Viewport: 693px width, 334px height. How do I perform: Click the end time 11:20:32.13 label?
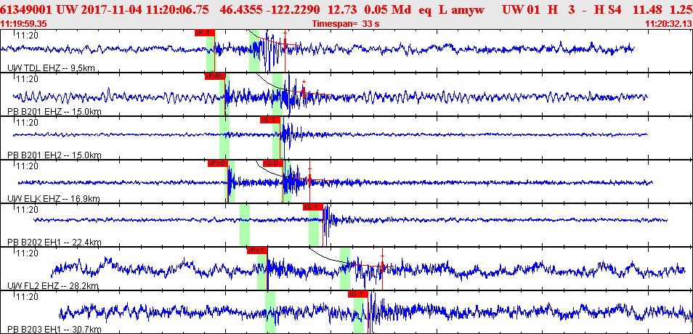click(x=668, y=24)
